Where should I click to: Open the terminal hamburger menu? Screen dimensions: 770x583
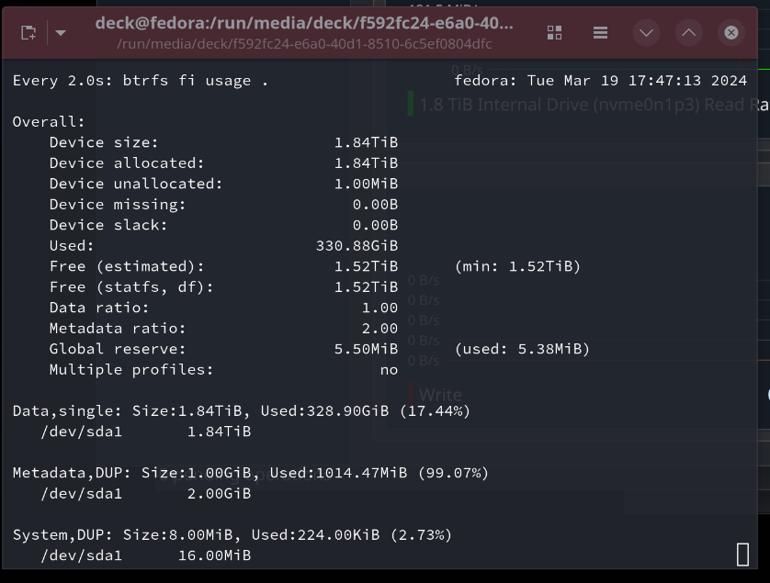click(x=600, y=33)
